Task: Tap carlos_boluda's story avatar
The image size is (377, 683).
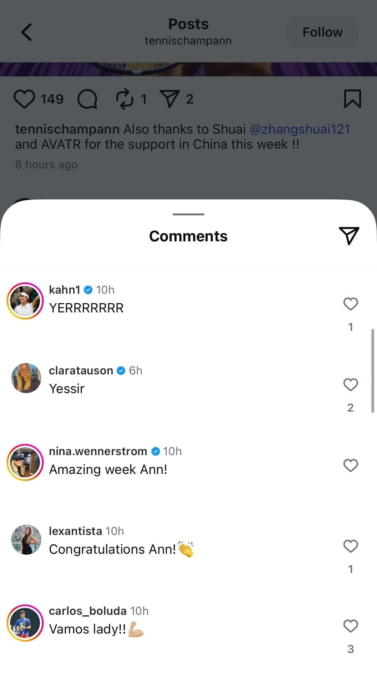Action: pyautogui.click(x=25, y=623)
